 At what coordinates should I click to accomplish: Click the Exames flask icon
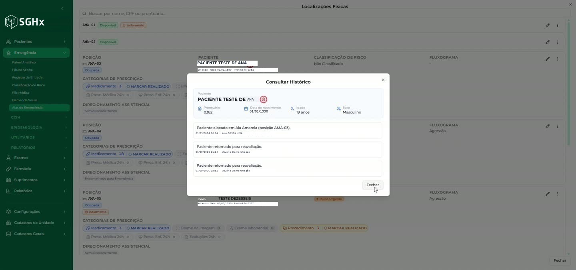pos(8,158)
